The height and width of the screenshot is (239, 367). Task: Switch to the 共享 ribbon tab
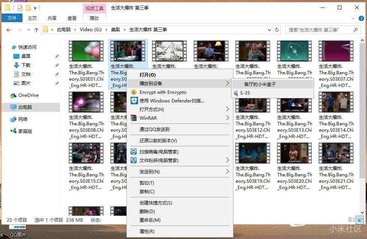[52, 18]
